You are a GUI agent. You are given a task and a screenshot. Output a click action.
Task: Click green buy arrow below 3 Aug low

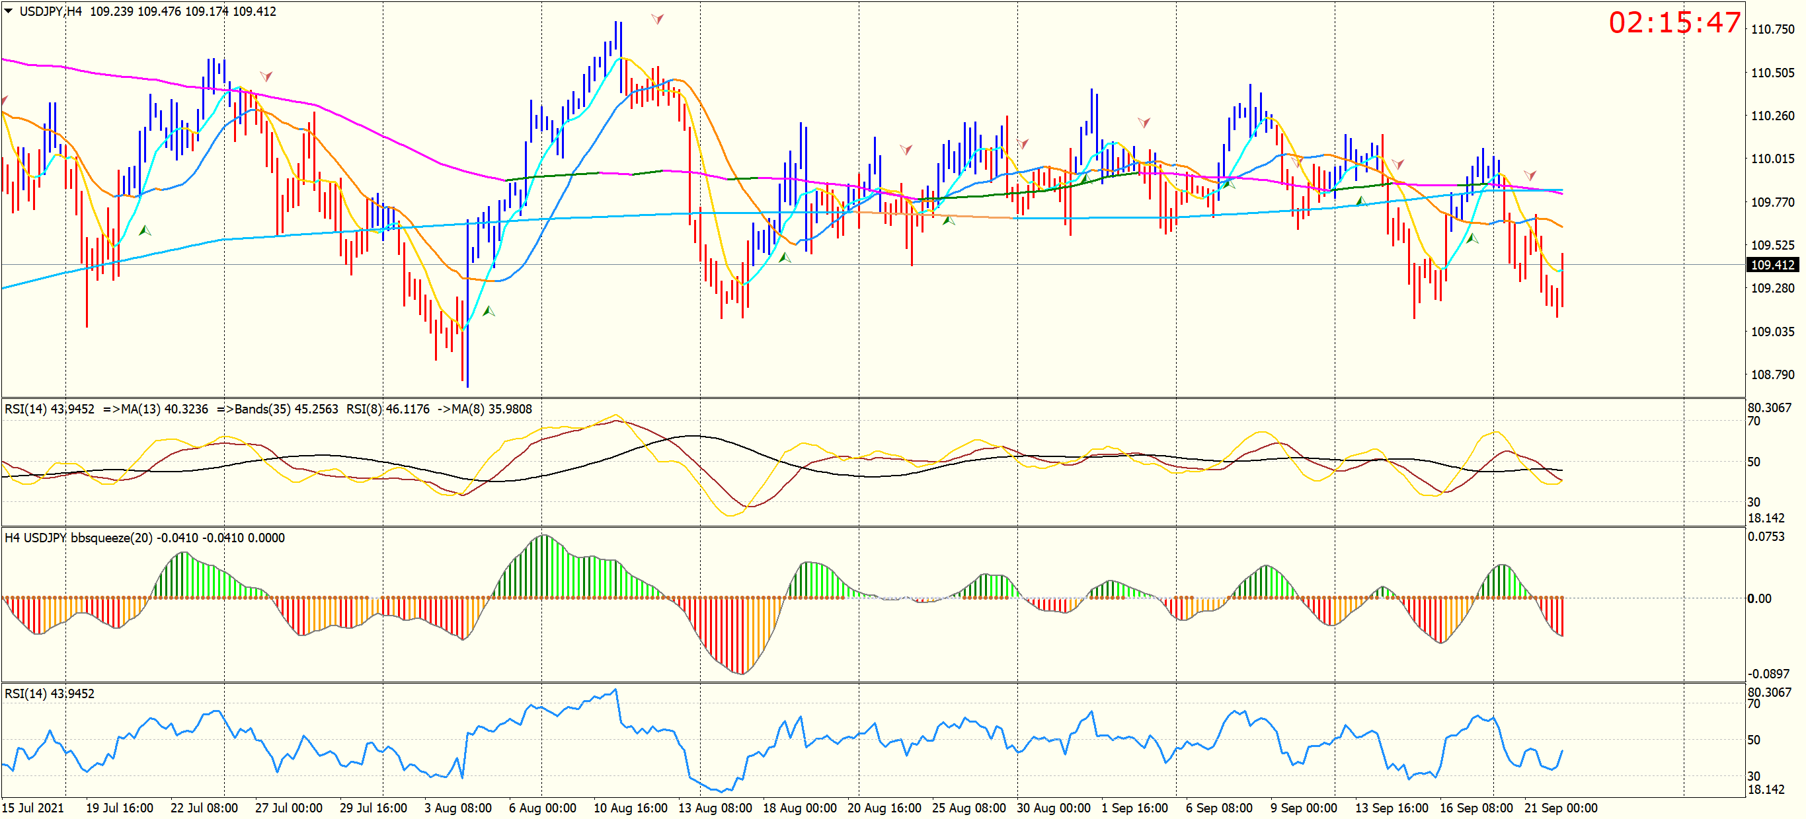point(489,311)
